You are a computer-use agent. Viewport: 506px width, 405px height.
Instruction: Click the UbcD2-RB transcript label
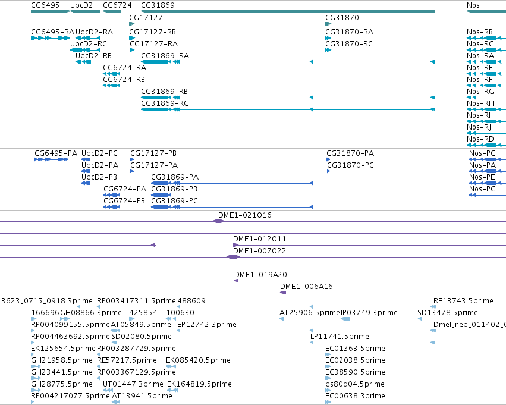(x=93, y=56)
